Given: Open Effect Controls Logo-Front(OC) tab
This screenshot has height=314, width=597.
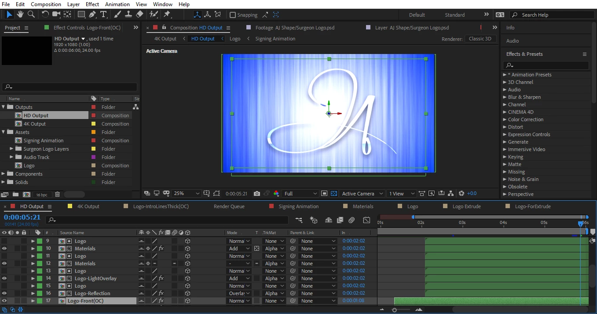Looking at the screenshot, I should (x=87, y=28).
